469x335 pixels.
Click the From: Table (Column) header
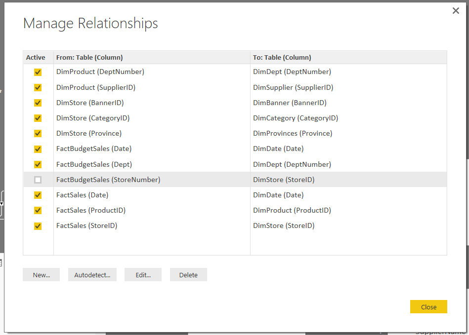(x=89, y=57)
